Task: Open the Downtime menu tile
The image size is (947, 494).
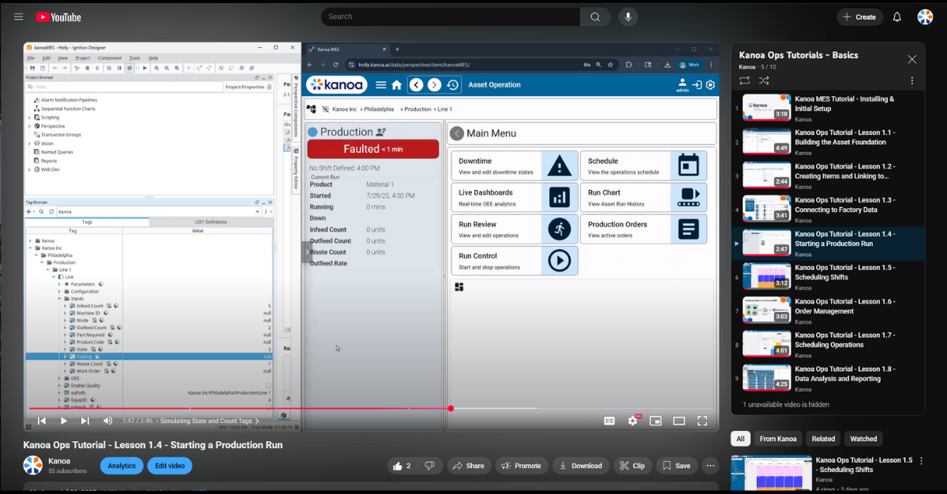Action: pos(515,165)
